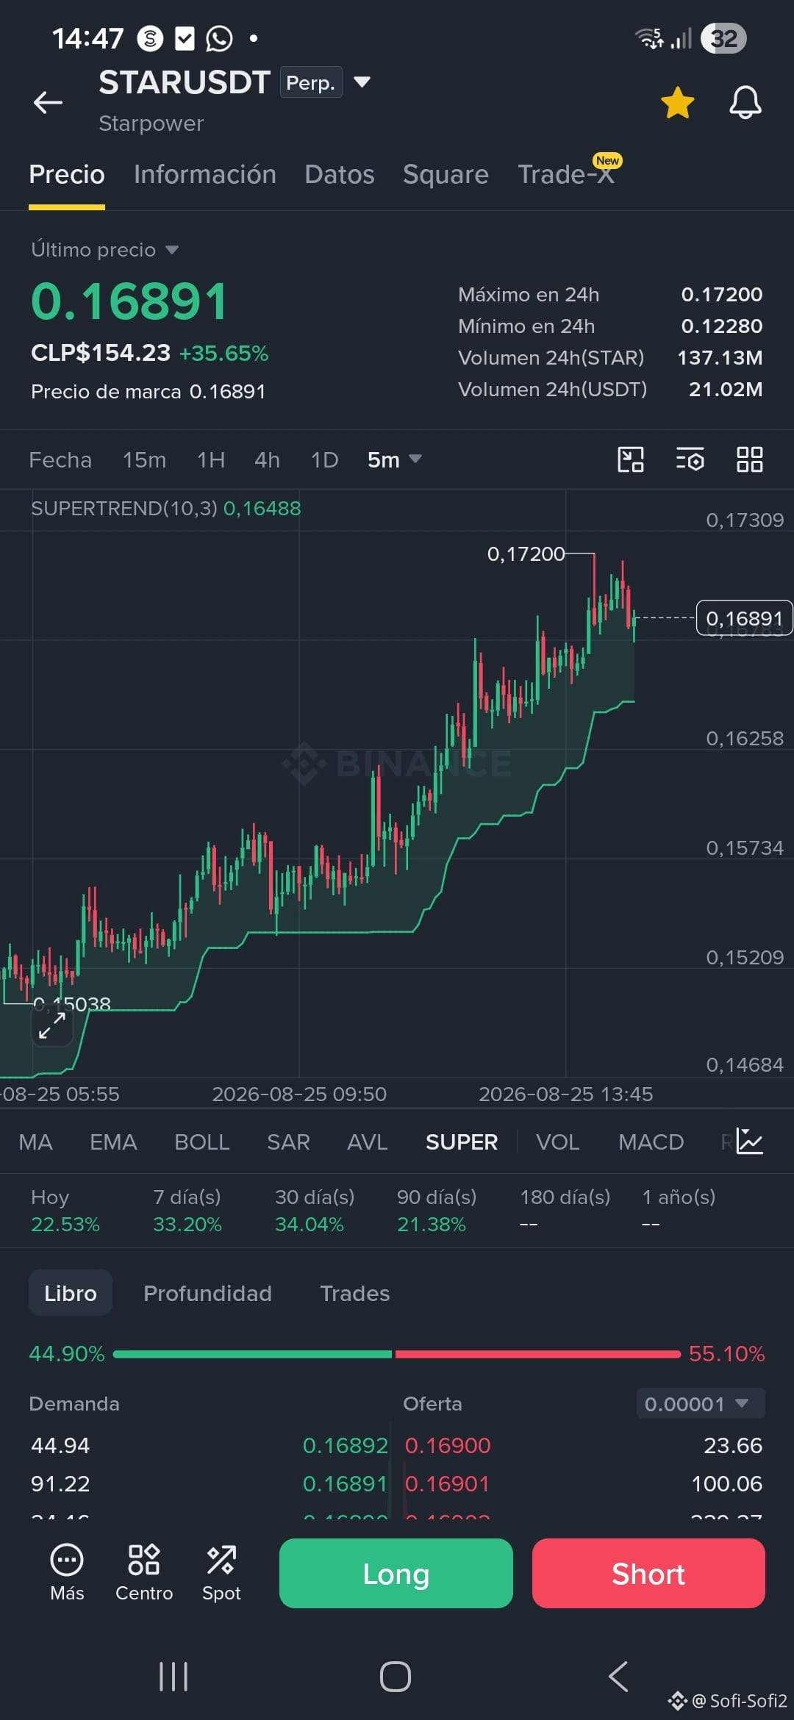Open the chart drawing tools icon
The height and width of the screenshot is (1720, 794).
(x=631, y=459)
